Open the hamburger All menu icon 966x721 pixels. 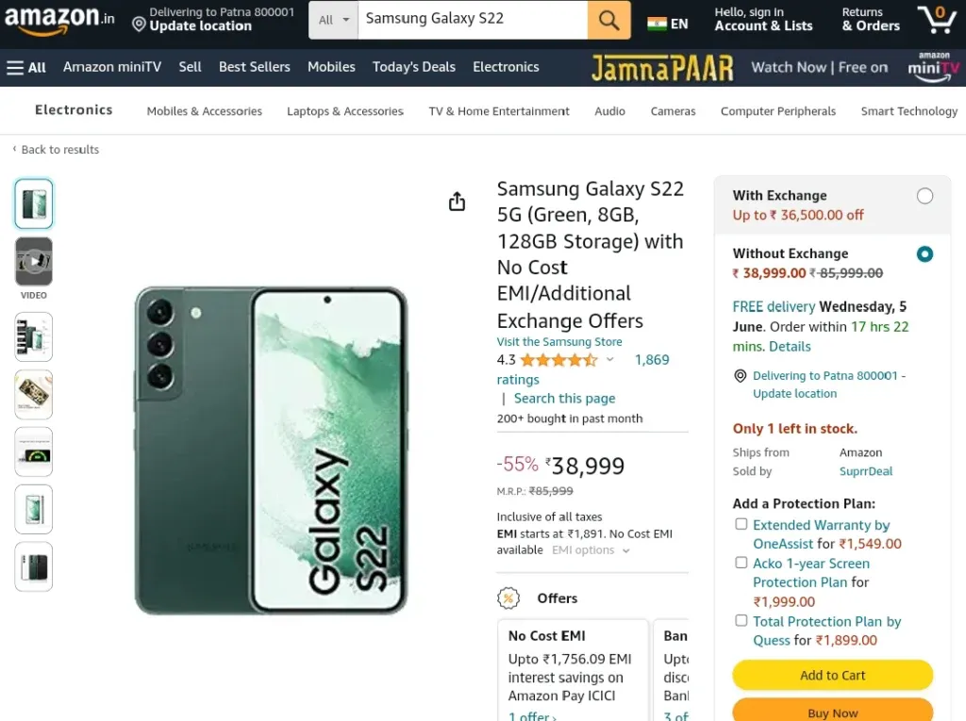point(15,67)
